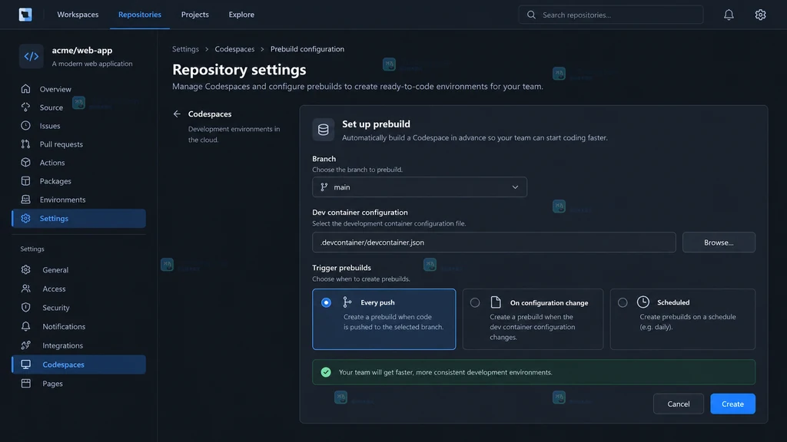Click the configuration change file icon
The width and height of the screenshot is (787, 442).
[496, 302]
